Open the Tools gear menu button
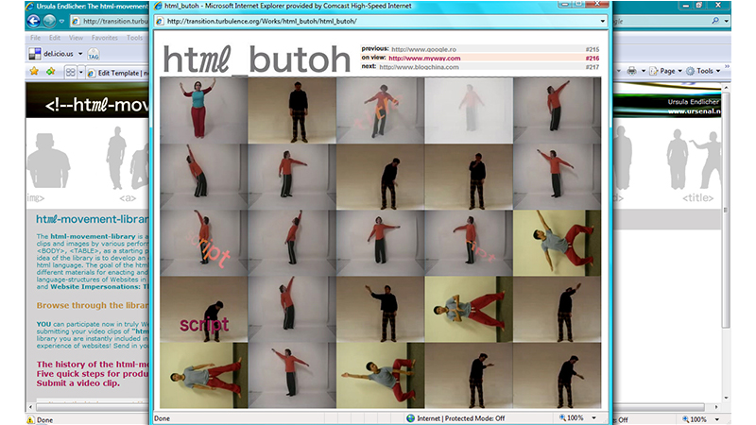 703,71
